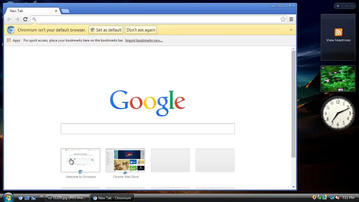Open the Windows Sidebar tray icon
The height and width of the screenshot is (202, 359).
click(324, 198)
